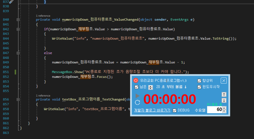The height and width of the screenshot is (139, 254).
Task: Click the red power icon in shutdown app
Action: pos(136,80)
